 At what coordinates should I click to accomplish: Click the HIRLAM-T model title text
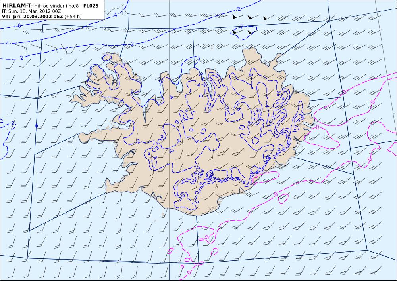(x=16, y=6)
